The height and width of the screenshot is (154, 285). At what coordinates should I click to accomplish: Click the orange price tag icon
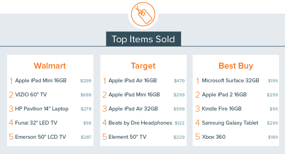coord(143,14)
